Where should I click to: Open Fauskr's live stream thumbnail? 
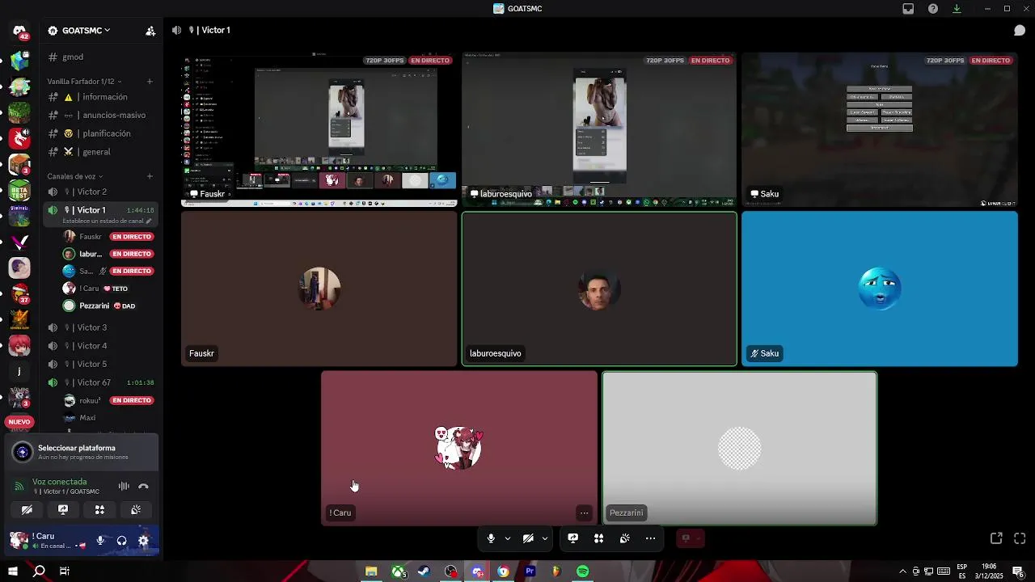tap(319, 129)
